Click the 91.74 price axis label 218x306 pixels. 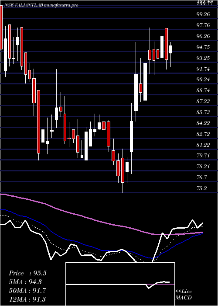coord(203,69)
